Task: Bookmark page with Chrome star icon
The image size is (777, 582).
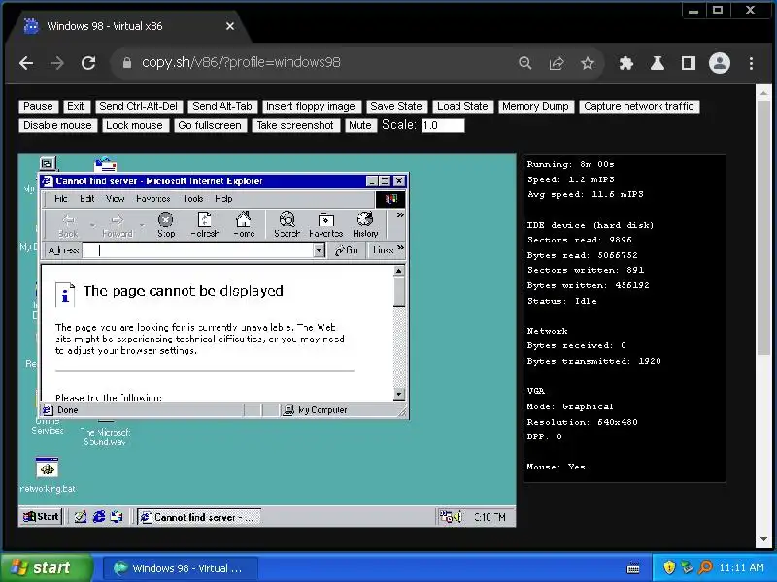Action: (x=588, y=63)
